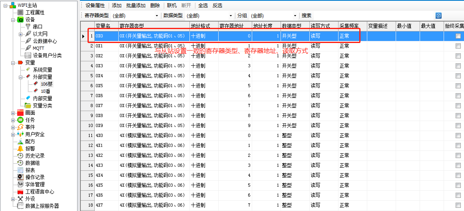
Task: Expand the 外设 tree node
Action: (x=13, y=199)
